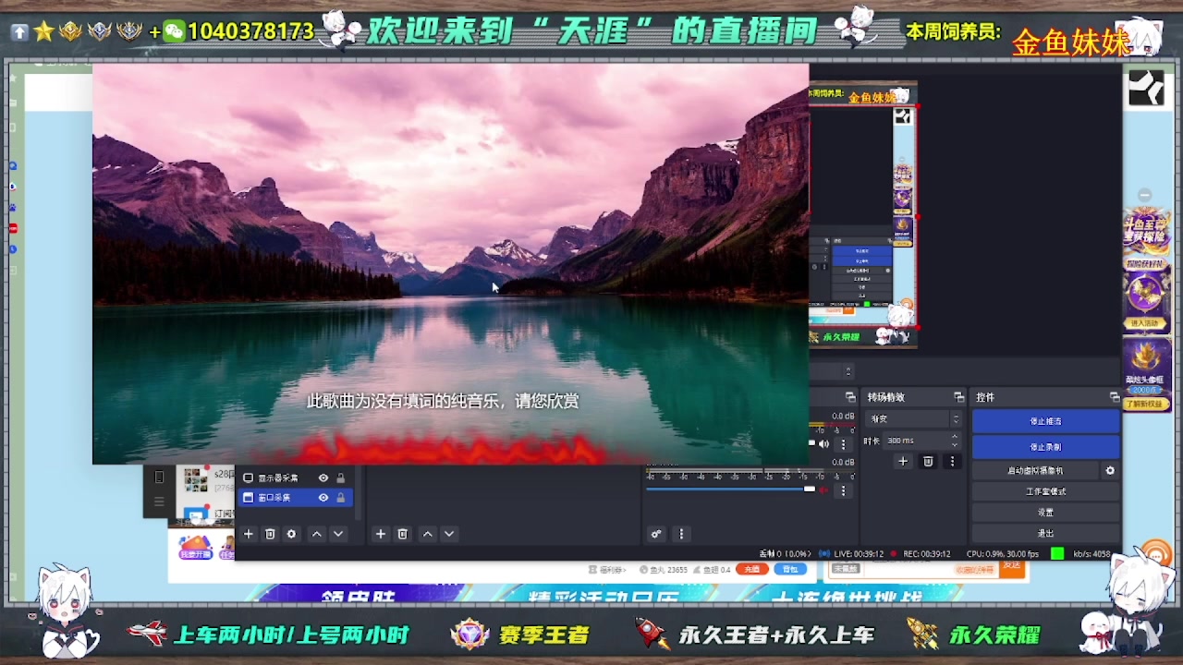Image resolution: width=1183 pixels, height=665 pixels.
Task: Toggle the lock on 显示器采集 source
Action: pyautogui.click(x=340, y=478)
